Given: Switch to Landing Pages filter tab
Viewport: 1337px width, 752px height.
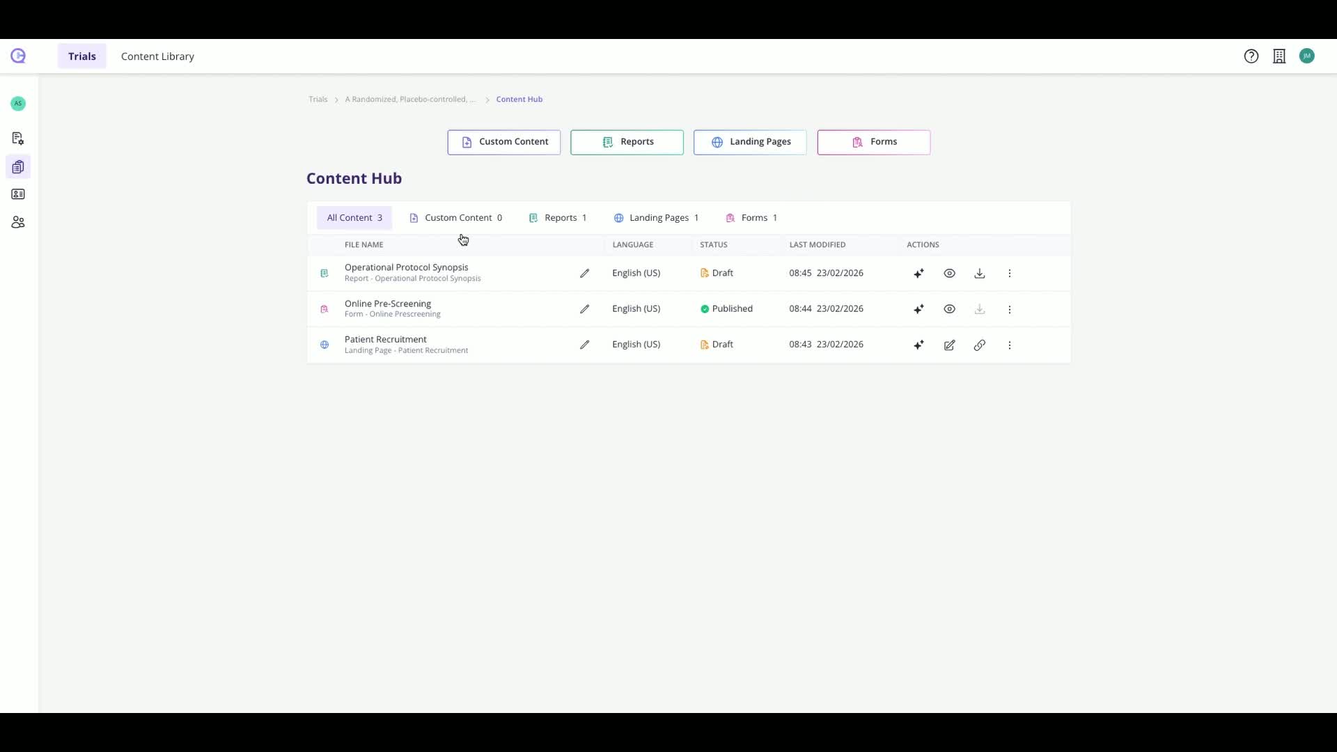Looking at the screenshot, I should point(656,218).
